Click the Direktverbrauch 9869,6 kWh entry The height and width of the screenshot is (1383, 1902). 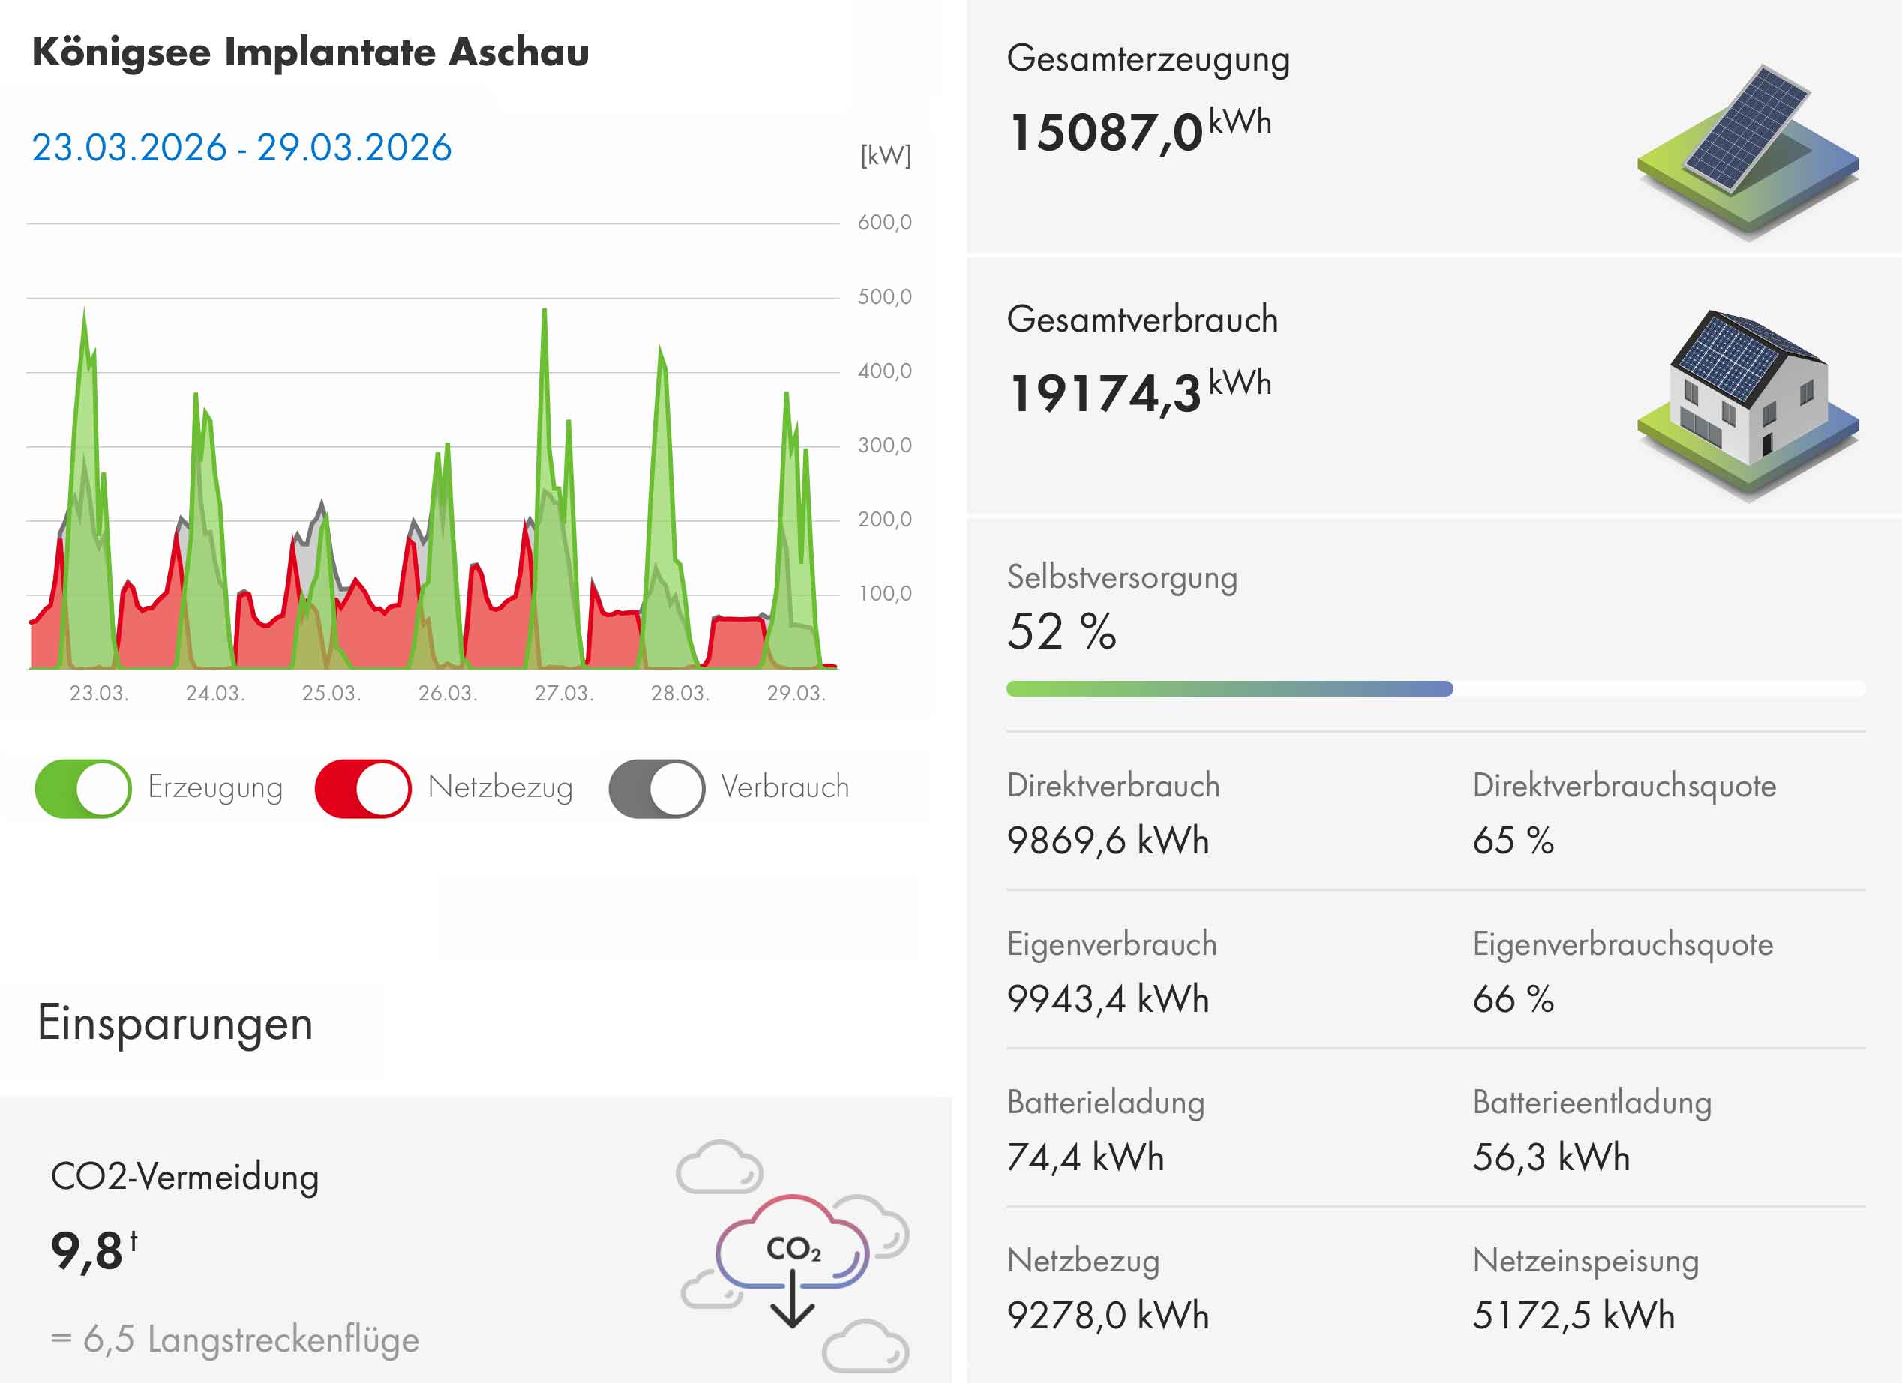coord(1108,839)
